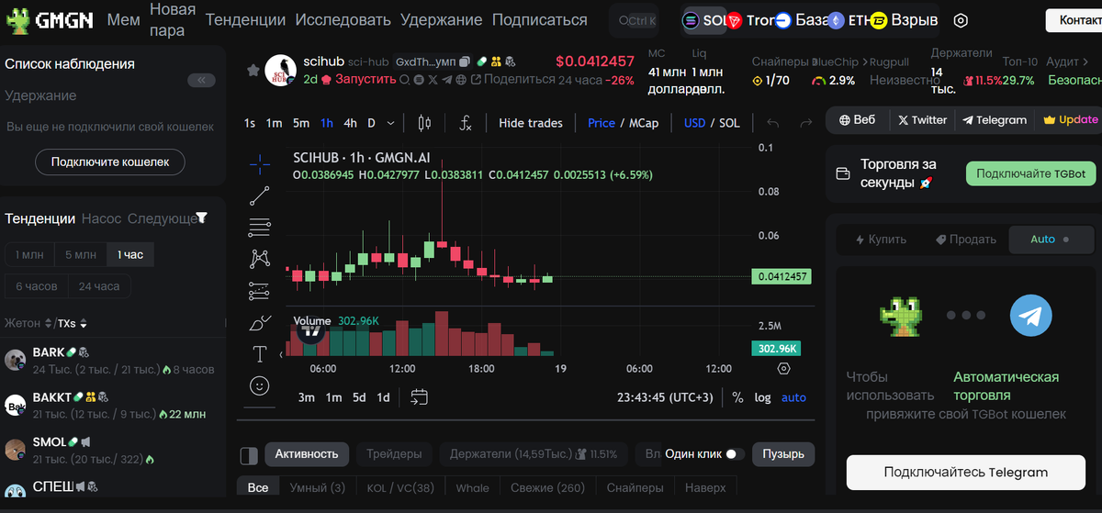Select the 5 млн trending period
Screen dimensions: 1102x513
[80, 254]
